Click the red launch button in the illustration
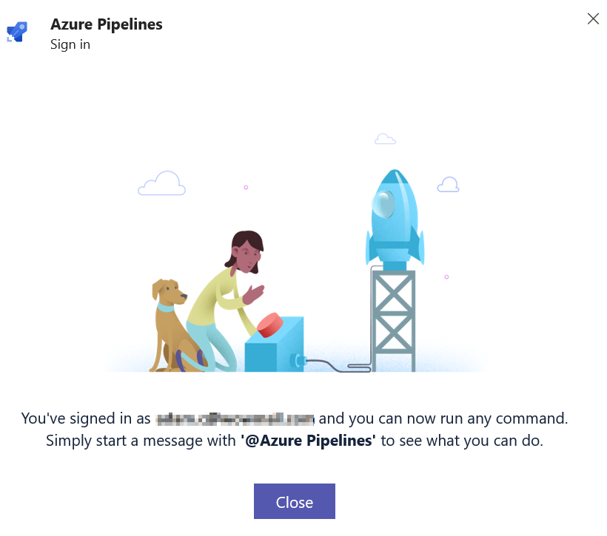The height and width of the screenshot is (536, 607). pyautogui.click(x=270, y=325)
